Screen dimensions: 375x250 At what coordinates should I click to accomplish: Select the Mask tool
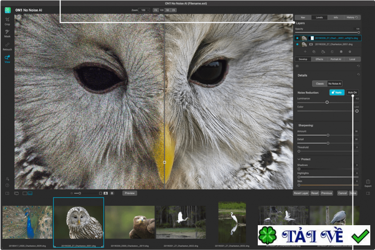(x=7, y=33)
